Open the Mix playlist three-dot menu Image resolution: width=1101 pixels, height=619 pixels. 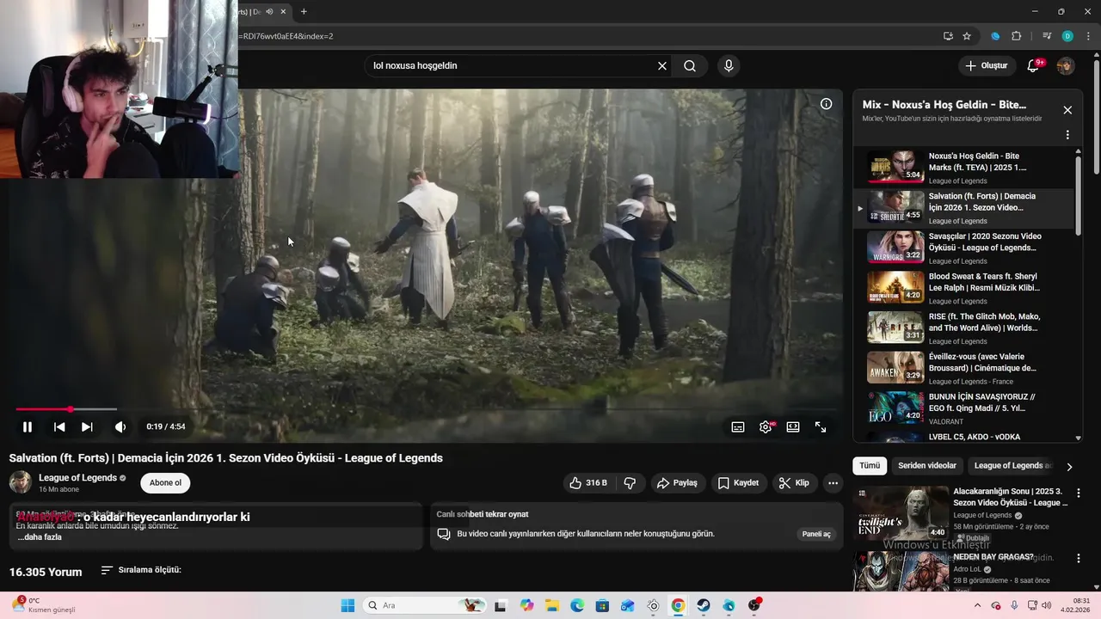(1067, 135)
